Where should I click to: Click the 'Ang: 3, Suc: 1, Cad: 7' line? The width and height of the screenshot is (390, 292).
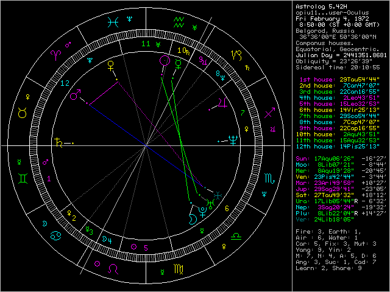point(336,262)
